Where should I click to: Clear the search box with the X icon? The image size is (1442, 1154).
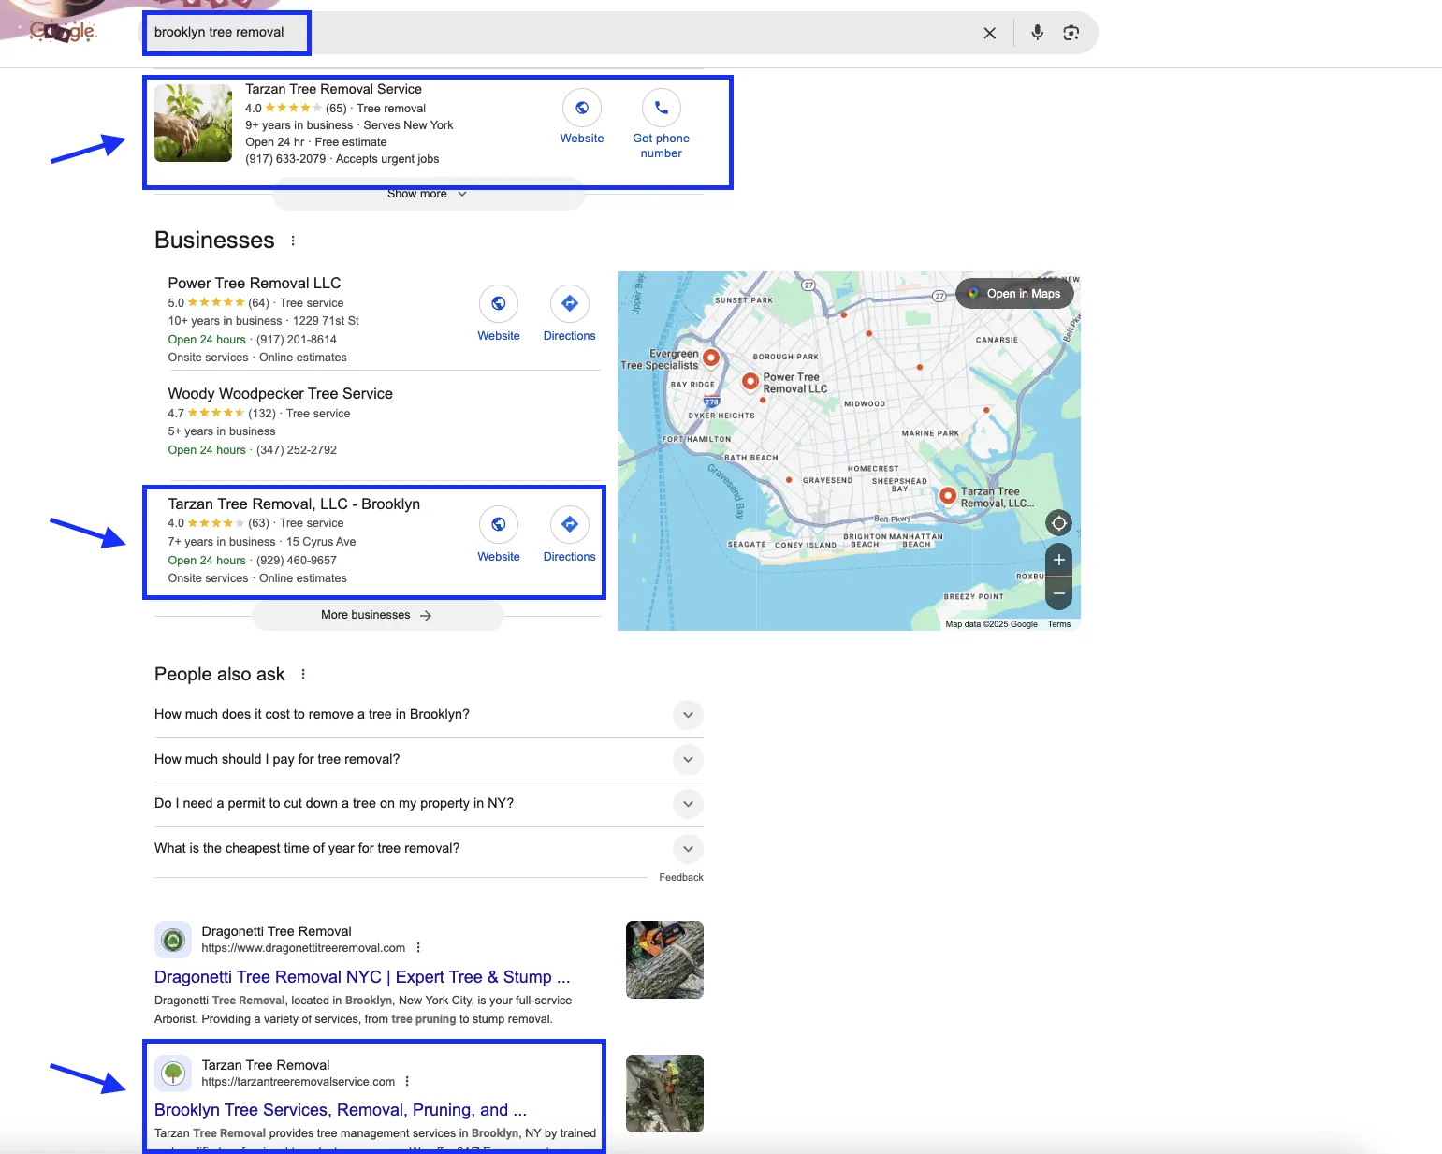(x=989, y=33)
